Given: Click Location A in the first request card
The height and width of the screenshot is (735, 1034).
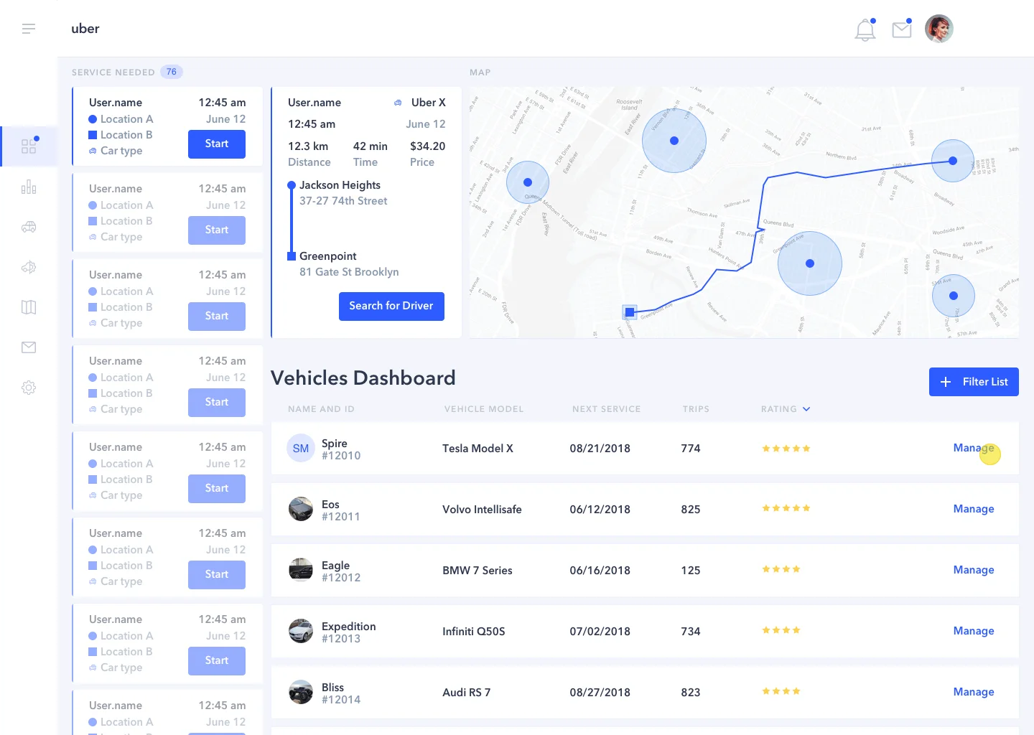Looking at the screenshot, I should (126, 119).
